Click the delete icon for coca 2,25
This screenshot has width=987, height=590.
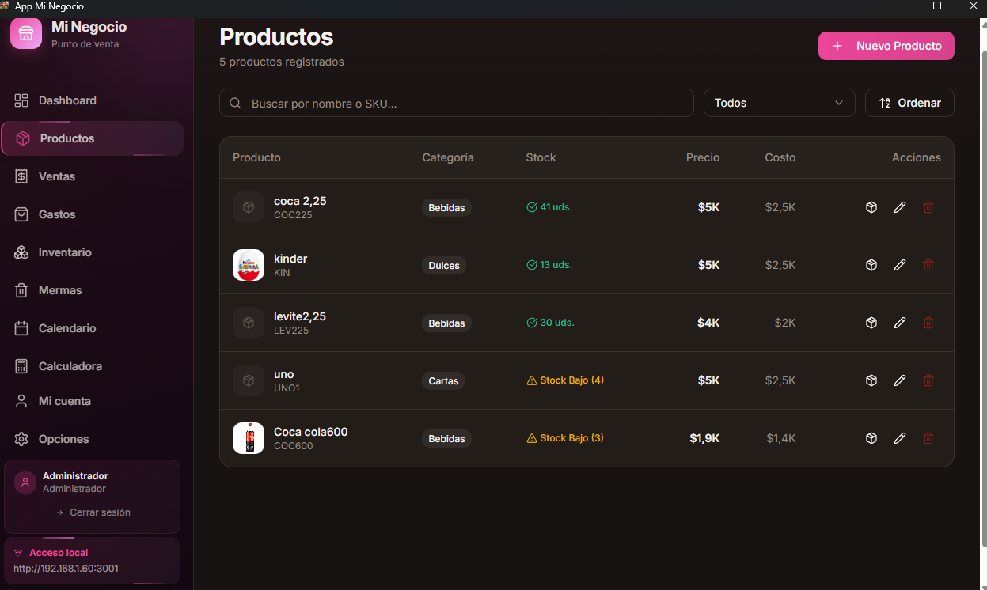click(x=928, y=207)
